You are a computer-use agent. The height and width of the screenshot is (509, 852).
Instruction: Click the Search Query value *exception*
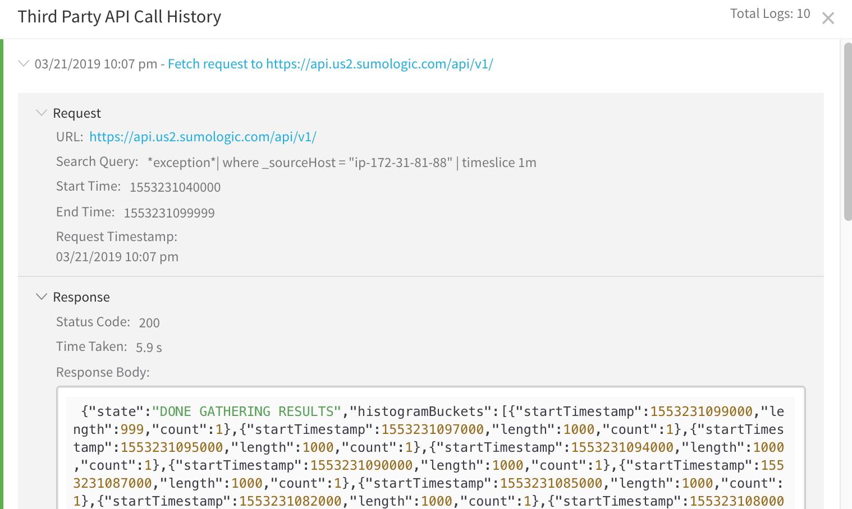pyautogui.click(x=342, y=163)
